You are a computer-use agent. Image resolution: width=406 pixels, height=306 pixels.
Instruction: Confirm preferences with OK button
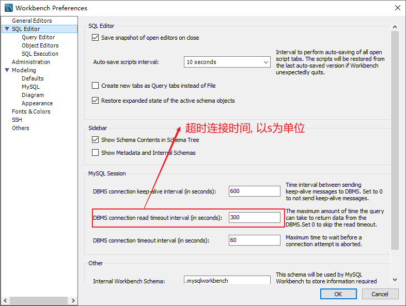[338, 294]
